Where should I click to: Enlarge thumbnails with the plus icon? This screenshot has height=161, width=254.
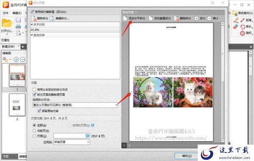pos(16,59)
